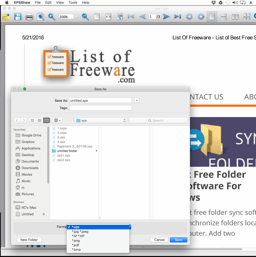The image size is (256, 257).
Task: Open the Dropbox menu bar icon
Action: point(214,3)
